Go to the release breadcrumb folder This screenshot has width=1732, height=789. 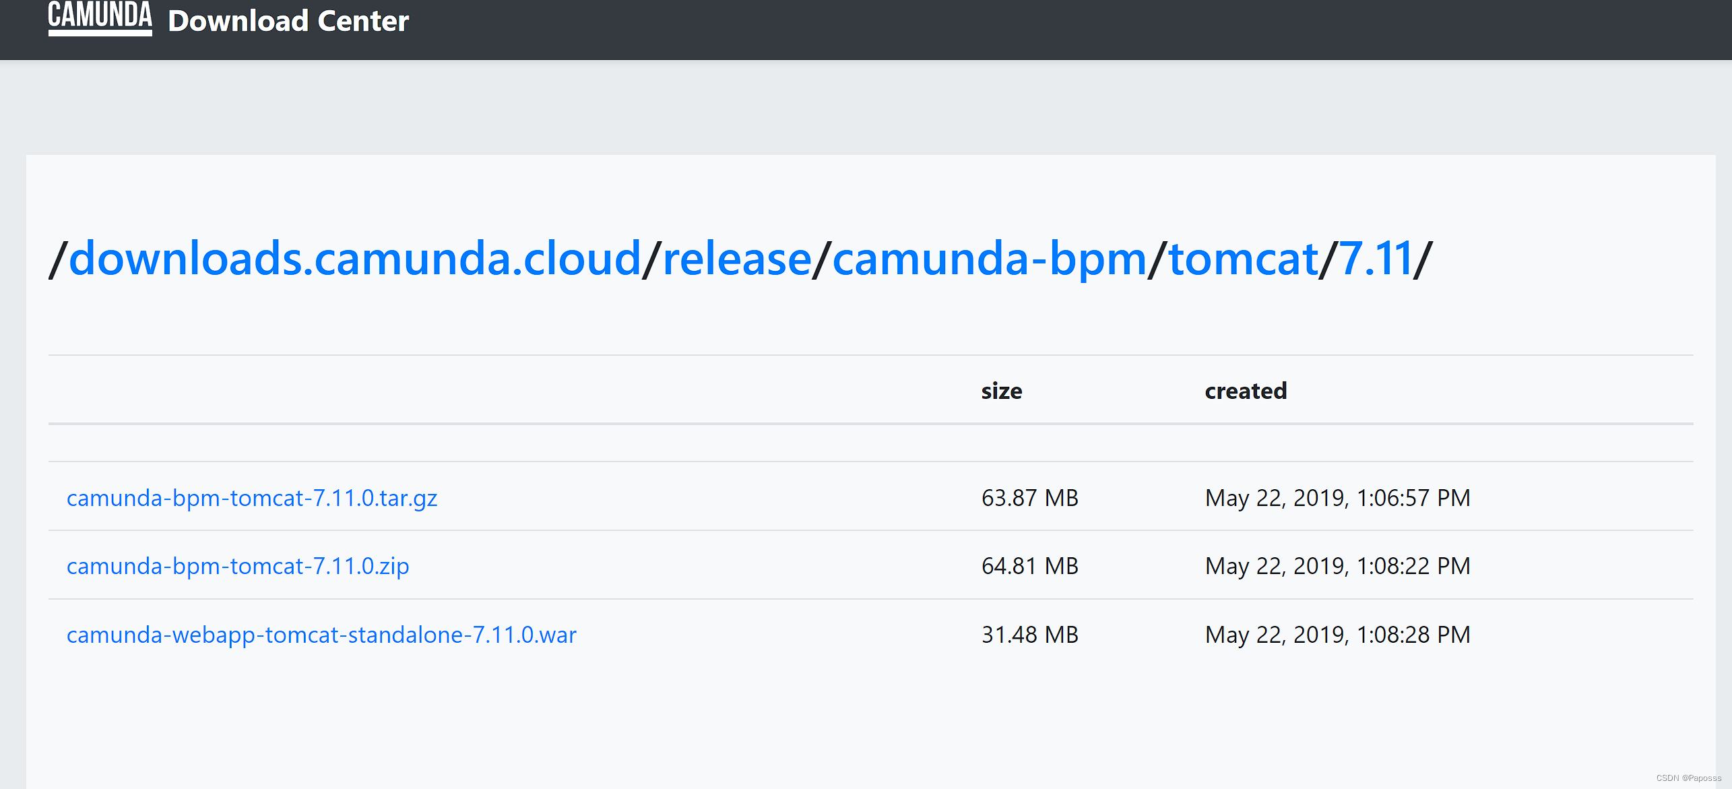(737, 258)
